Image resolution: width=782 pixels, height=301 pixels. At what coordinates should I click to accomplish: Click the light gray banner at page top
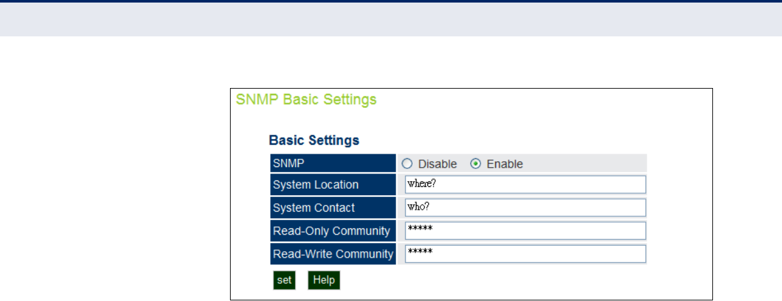pos(391,19)
